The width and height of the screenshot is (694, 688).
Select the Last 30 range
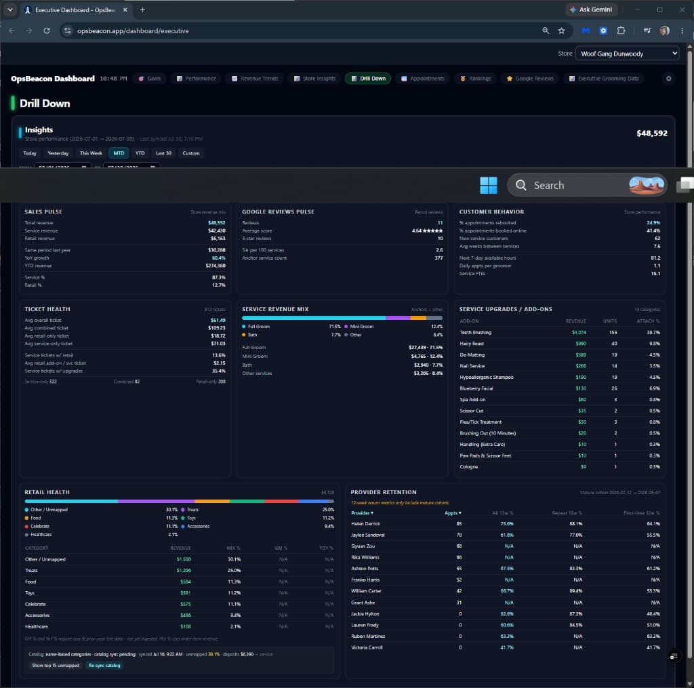(163, 153)
